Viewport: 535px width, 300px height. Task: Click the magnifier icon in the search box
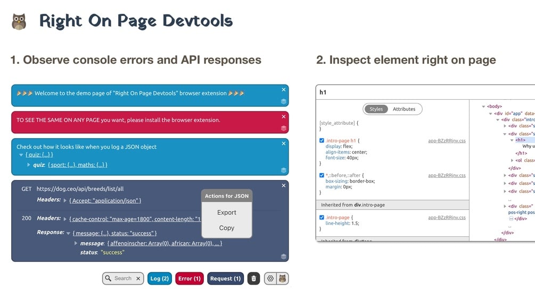[108, 278]
